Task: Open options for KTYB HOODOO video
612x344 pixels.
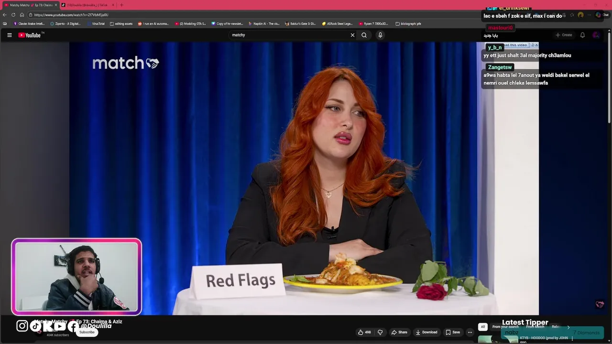Action: point(572,338)
